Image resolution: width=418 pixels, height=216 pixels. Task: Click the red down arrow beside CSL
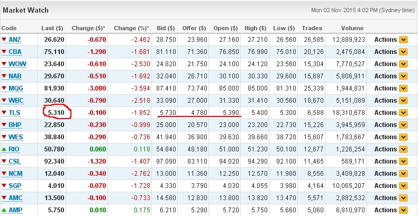point(4,161)
